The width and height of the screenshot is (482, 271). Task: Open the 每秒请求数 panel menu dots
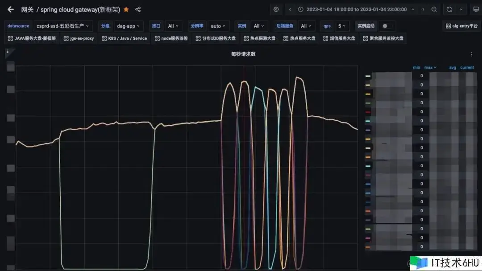pyautogui.click(x=472, y=54)
